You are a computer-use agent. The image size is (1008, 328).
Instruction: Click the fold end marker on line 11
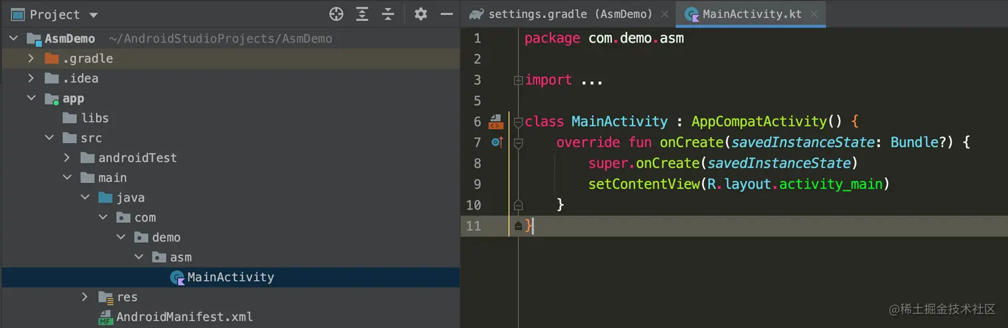pos(518,226)
